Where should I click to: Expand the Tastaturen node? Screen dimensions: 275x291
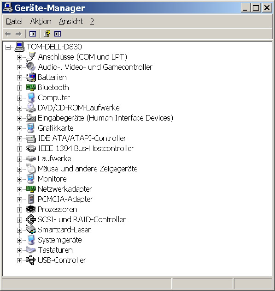[x=19, y=250]
